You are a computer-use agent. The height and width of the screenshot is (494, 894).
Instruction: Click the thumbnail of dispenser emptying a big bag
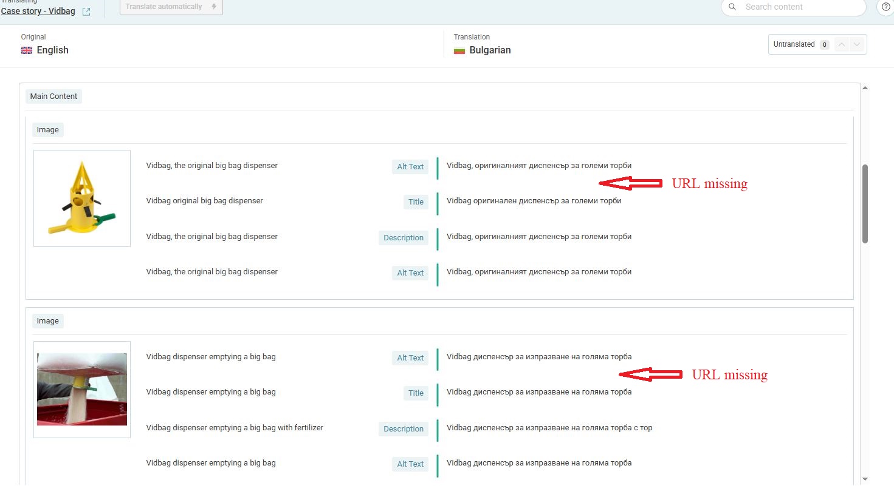coord(82,390)
